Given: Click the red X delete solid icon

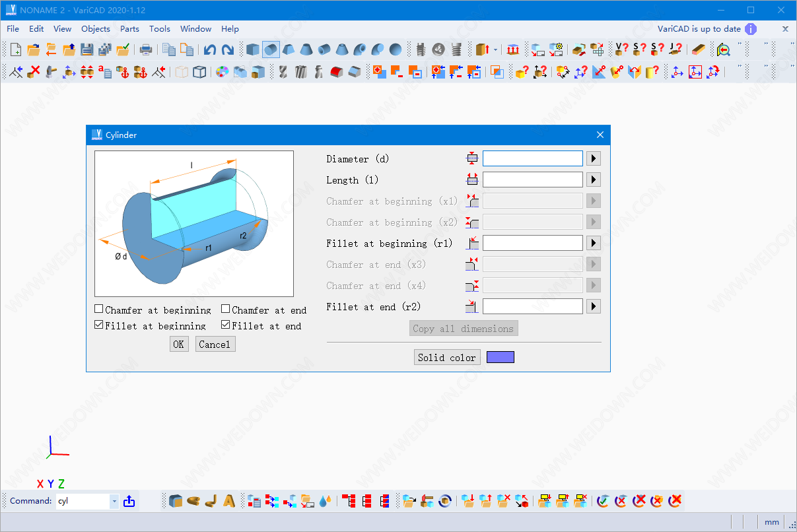Looking at the screenshot, I should point(34,72).
